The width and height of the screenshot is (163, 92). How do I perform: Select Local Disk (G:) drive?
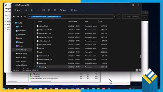coord(23,65)
